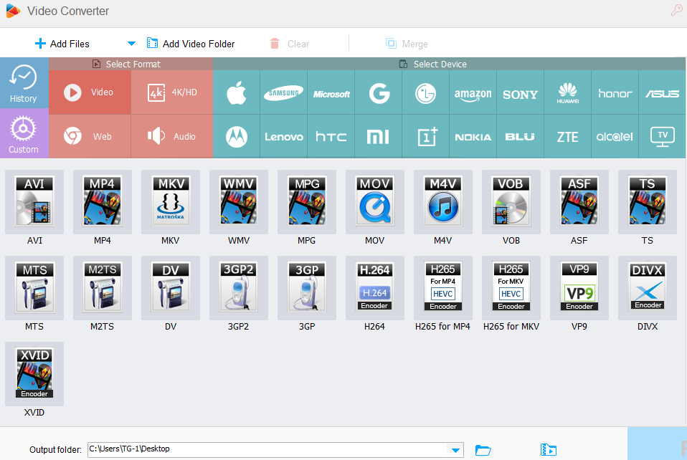Viewport: 687px width, 460px height.
Task: Expand the Add Files dropdown arrow
Action: click(131, 44)
